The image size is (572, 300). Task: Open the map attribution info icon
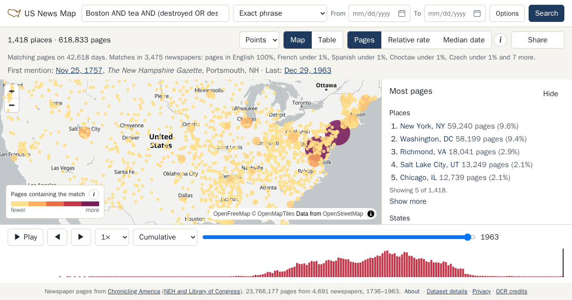tap(371, 214)
